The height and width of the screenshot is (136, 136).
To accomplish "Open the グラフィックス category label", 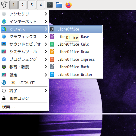I will click(23, 37).
